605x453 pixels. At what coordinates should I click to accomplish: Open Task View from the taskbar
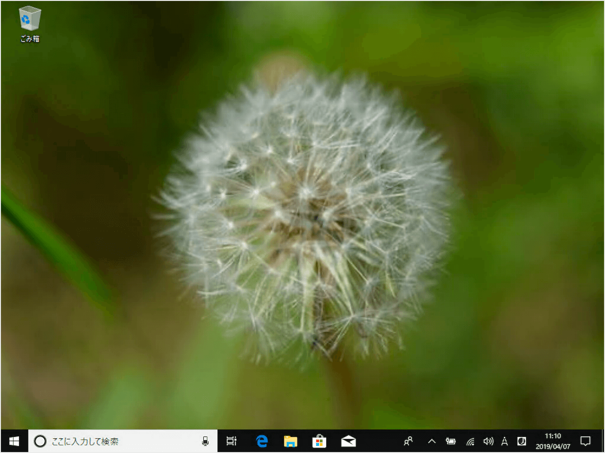coord(231,441)
